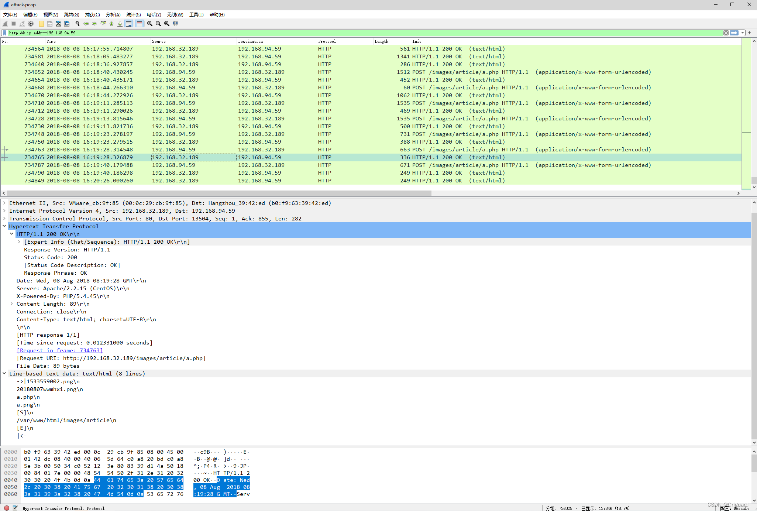The height and width of the screenshot is (511, 757).
Task: Reload the capture file icon
Action: [x=67, y=24]
